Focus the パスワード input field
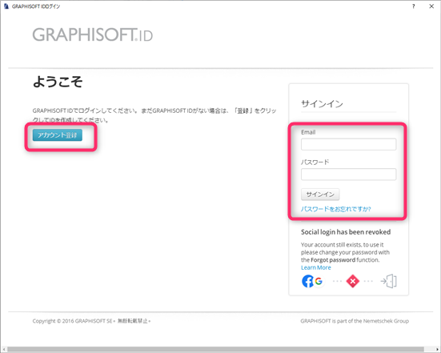 [x=348, y=174]
